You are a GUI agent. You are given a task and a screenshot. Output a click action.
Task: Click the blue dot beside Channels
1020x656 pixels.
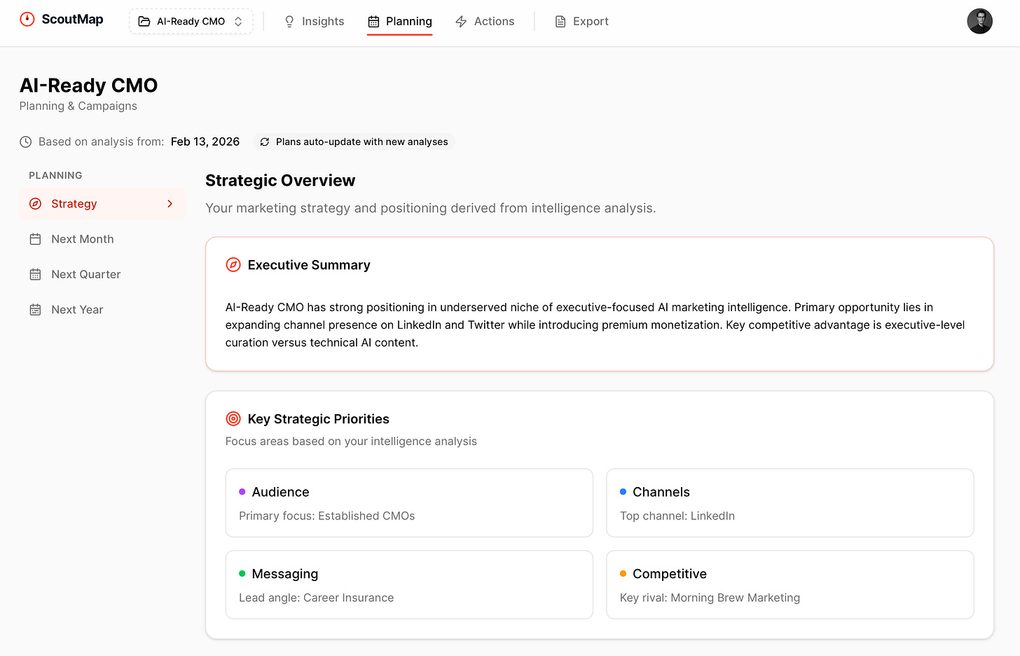click(x=623, y=492)
